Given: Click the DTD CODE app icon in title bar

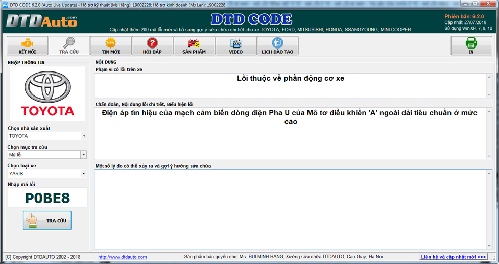Looking at the screenshot, I should 5,5.
